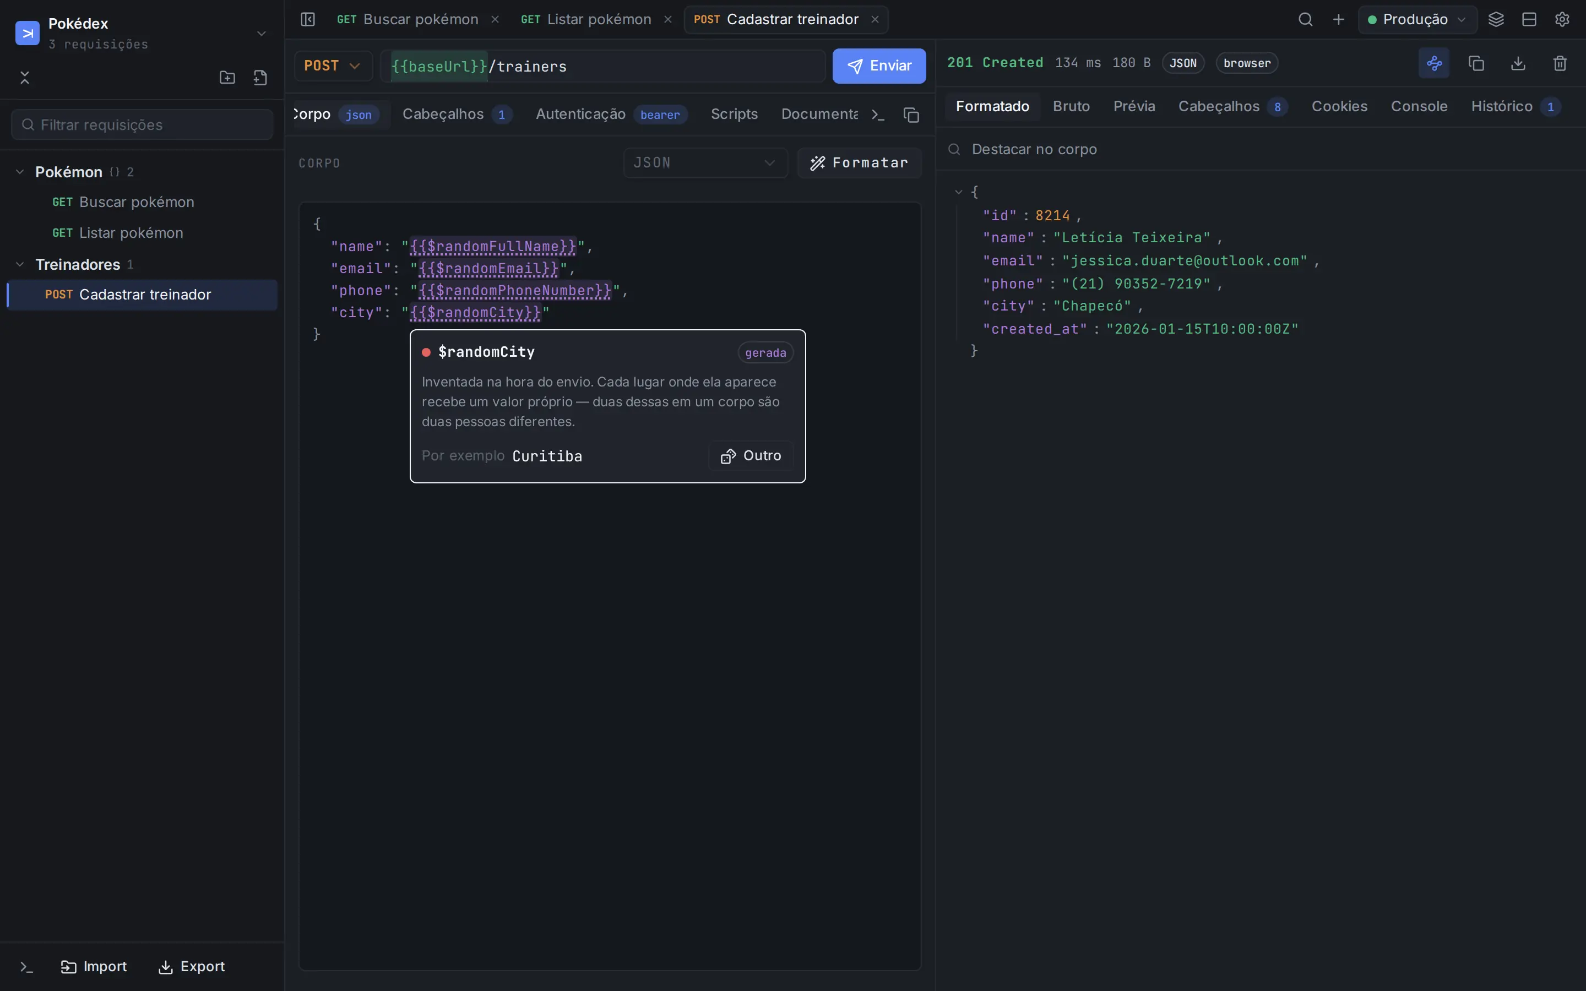Screen dimensions: 1586x991
Task: Click the gerada badge in tooltip
Action: 765,352
